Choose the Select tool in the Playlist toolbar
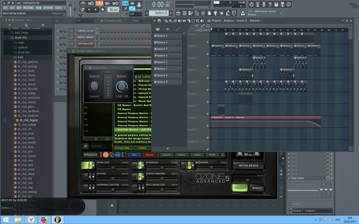 click(193, 21)
